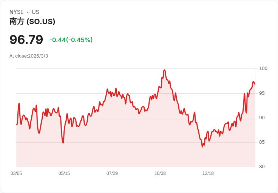Click the 90 price label on y-axis
Image resolution: width=278 pixels, height=193 pixels.
point(262,118)
